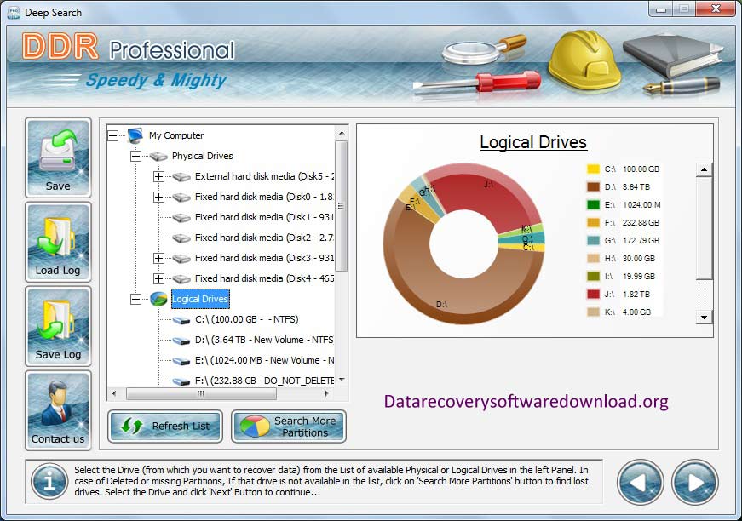Go to the next step arrow

tap(694, 482)
